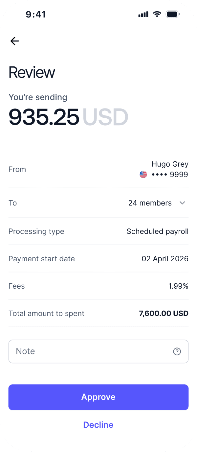Click the Scheduled payroll processing type
This screenshot has width=197, height=452.
click(157, 231)
